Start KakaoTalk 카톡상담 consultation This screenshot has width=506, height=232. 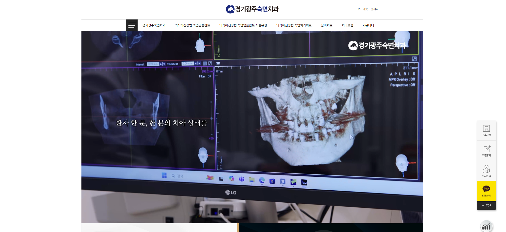coord(486,191)
